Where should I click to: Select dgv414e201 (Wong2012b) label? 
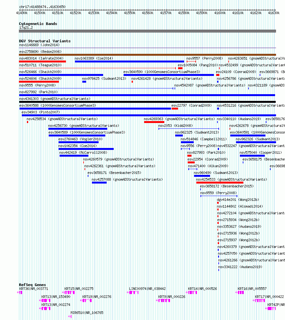point(238,200)
